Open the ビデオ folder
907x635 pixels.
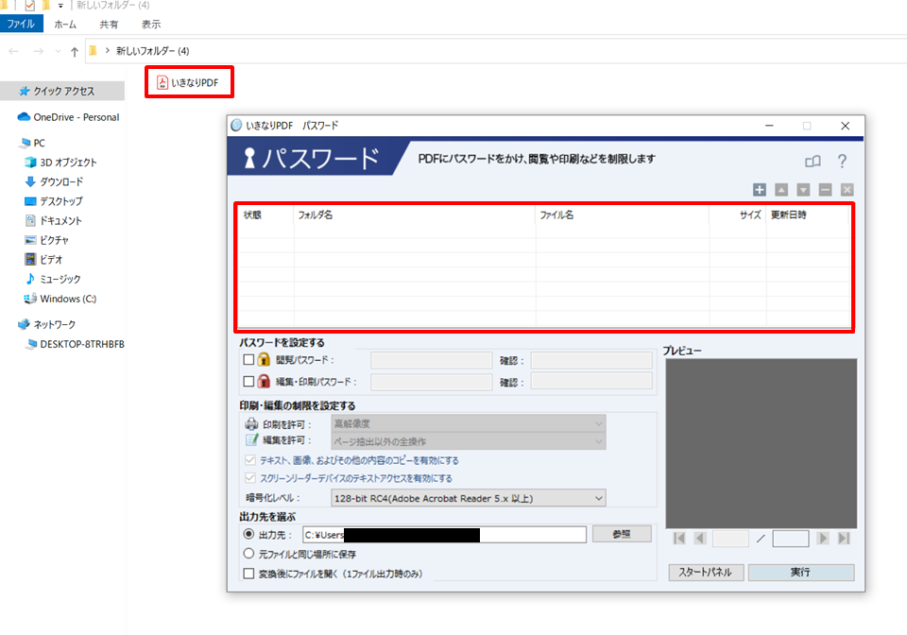coord(44,260)
